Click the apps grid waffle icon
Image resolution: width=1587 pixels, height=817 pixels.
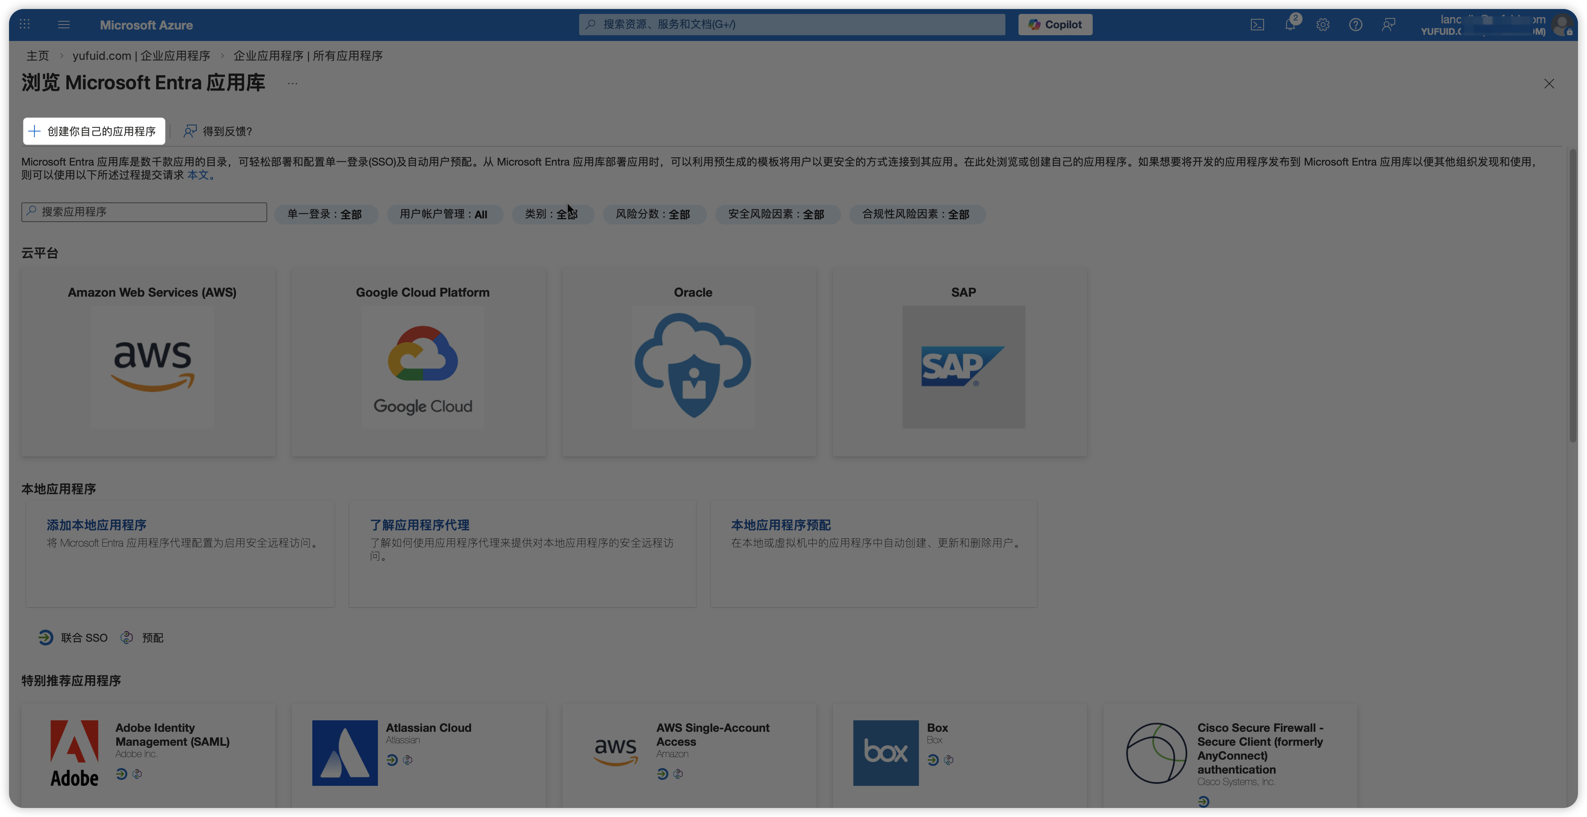pyautogui.click(x=25, y=25)
